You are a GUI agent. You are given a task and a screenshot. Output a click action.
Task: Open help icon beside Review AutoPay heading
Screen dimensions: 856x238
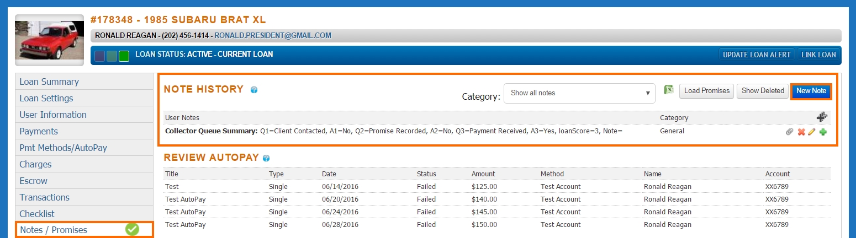tap(266, 158)
